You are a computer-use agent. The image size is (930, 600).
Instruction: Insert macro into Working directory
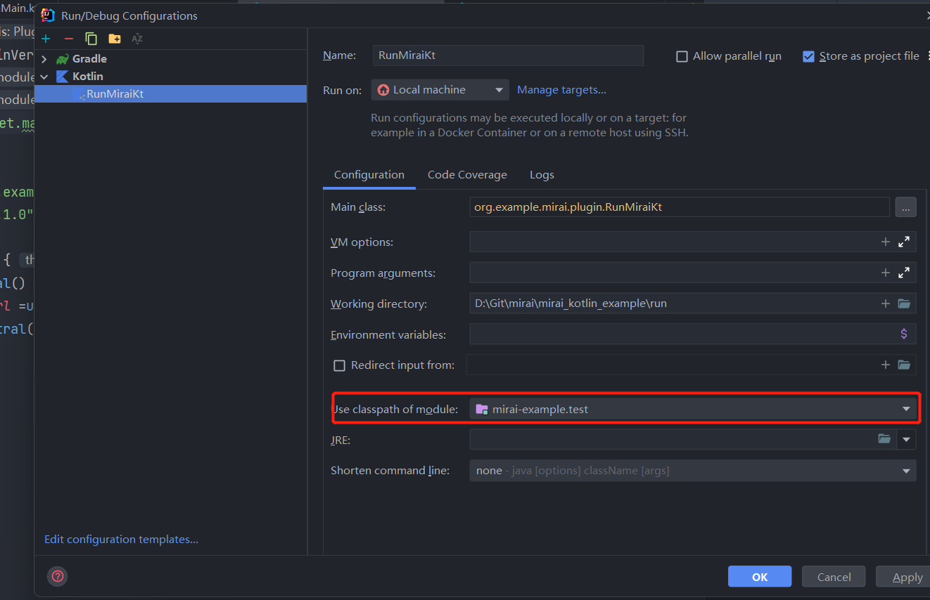(x=886, y=304)
